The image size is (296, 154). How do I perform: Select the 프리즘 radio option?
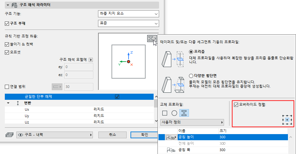(191, 52)
